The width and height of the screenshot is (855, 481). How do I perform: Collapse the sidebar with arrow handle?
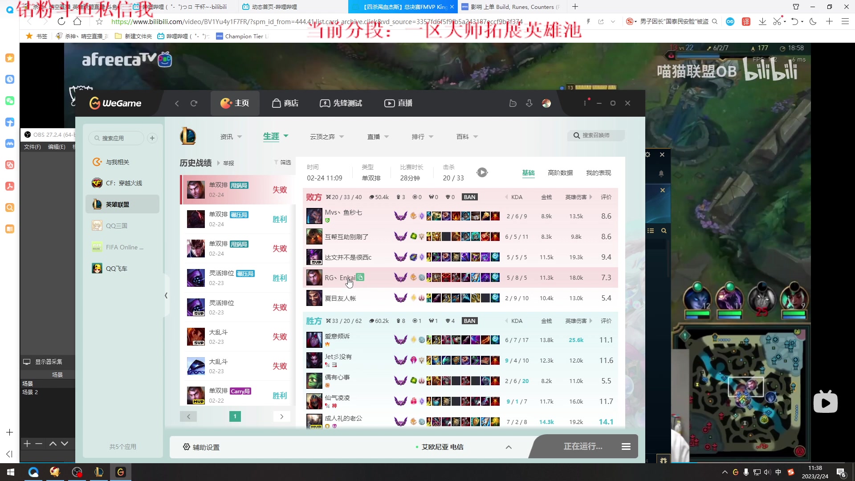point(166,295)
